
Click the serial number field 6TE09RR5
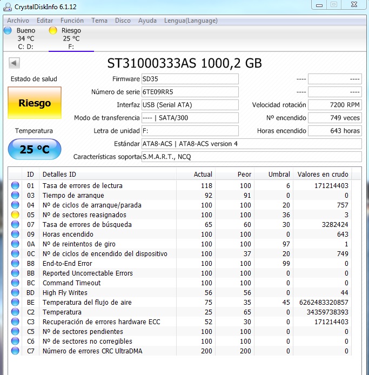[x=190, y=92]
